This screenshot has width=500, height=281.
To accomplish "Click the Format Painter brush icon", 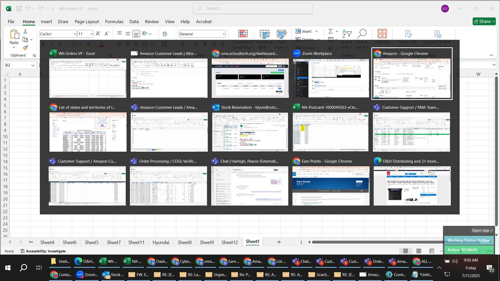I will pos(25,48).
